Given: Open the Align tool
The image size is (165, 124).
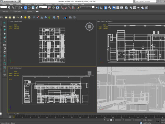Looking at the screenshot, I should click(101, 8).
